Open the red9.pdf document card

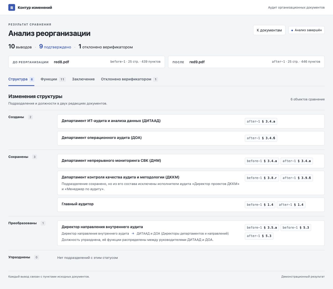click(246, 62)
